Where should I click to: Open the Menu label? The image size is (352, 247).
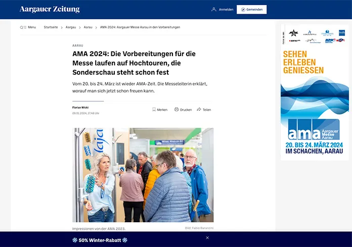32,27
